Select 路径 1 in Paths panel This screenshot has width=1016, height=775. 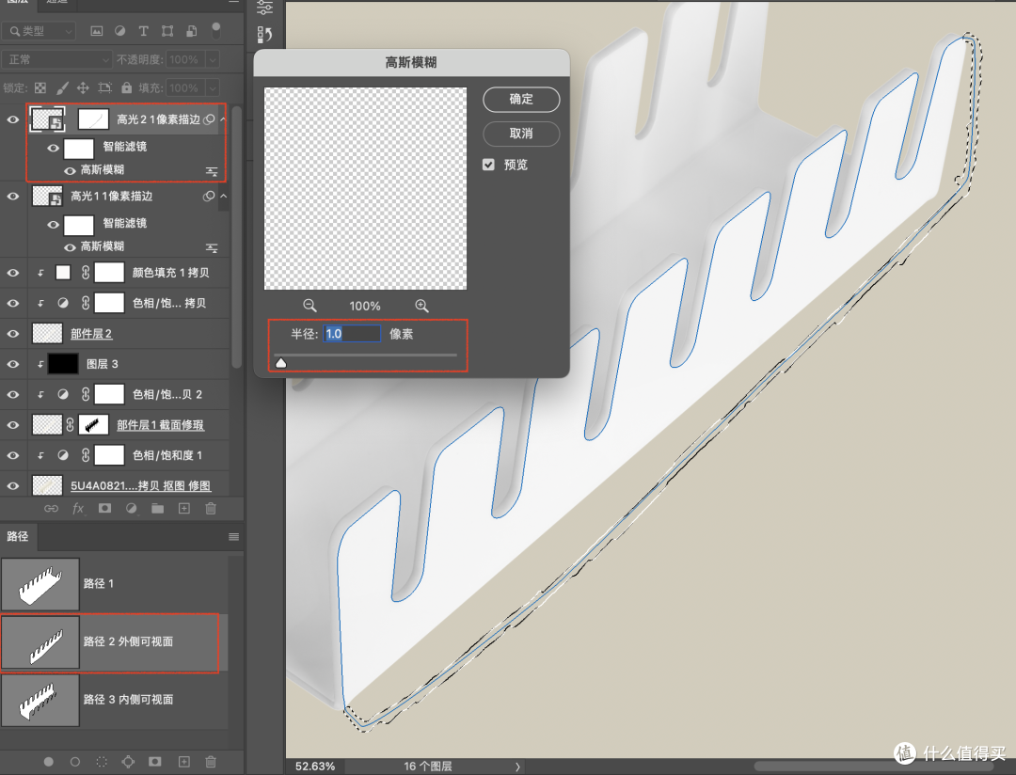tap(114, 584)
